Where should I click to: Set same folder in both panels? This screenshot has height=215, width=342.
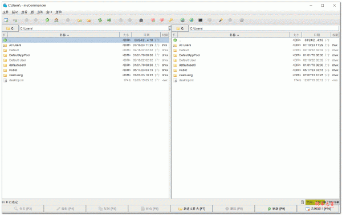tap(109, 20)
